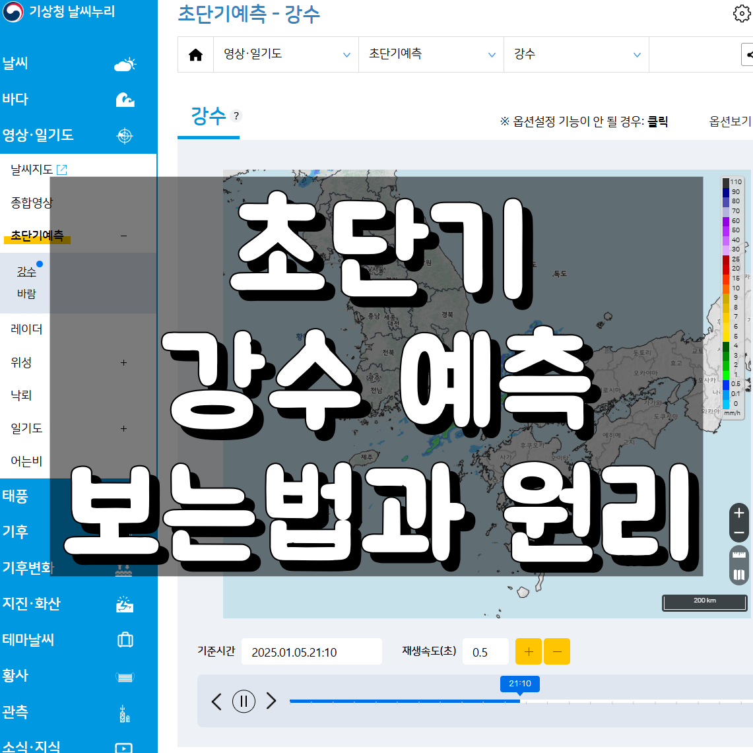This screenshot has width=753, height=753.
Task: Click the map layer icon below ruler
Action: (739, 574)
